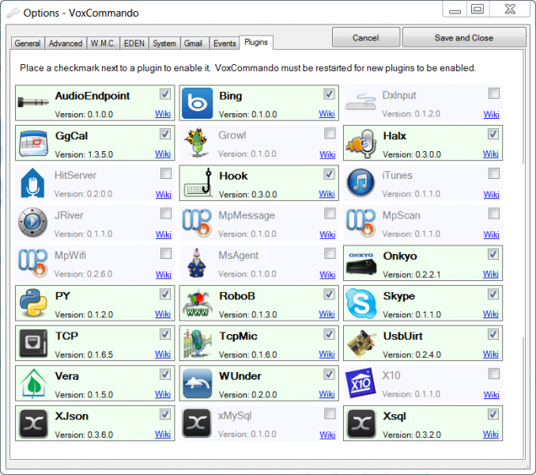This screenshot has width=536, height=475.
Task: Click the Onkyo receiver icon
Action: click(x=361, y=264)
